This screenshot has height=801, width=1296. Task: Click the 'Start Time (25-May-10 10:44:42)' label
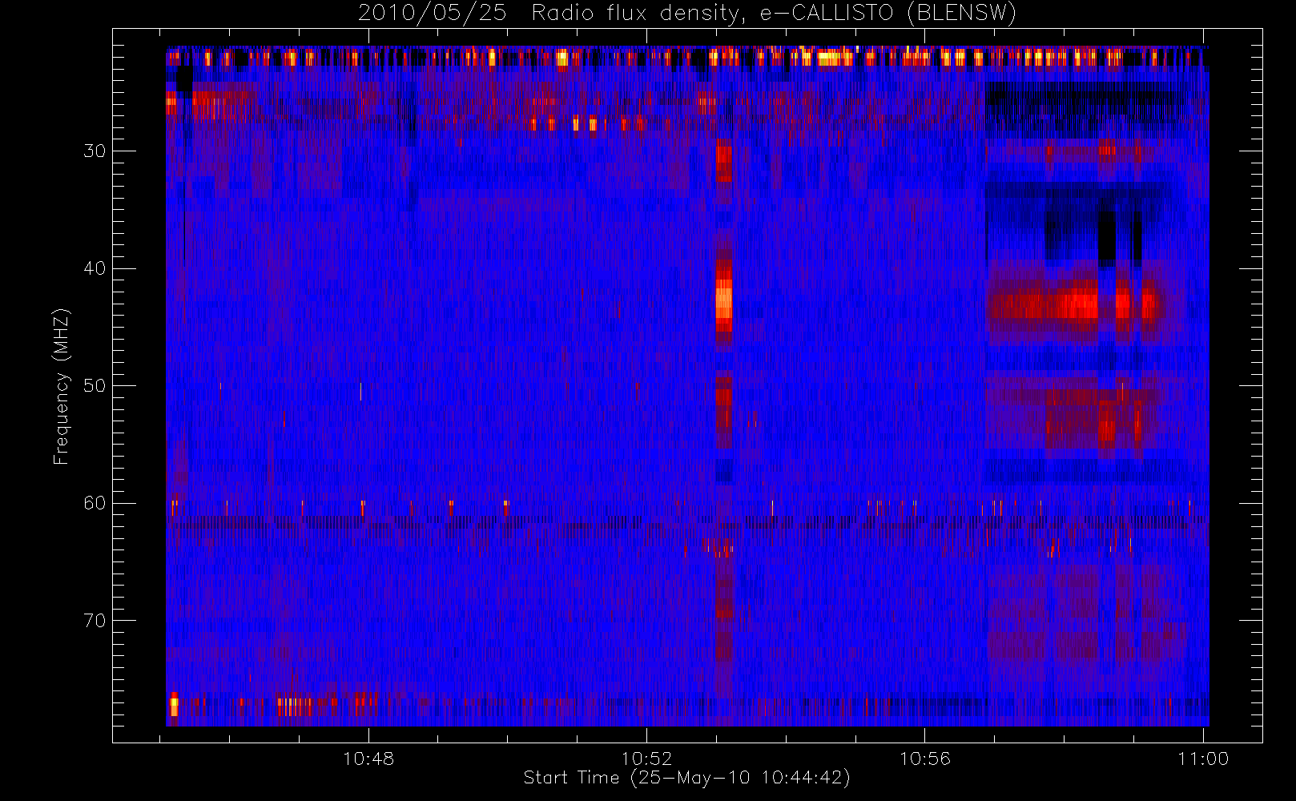[686, 778]
